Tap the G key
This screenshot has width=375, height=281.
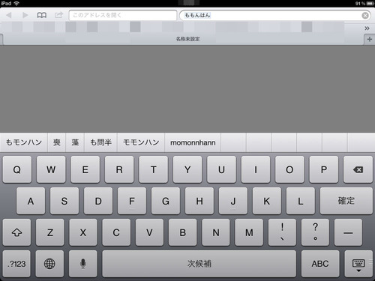tap(166, 201)
